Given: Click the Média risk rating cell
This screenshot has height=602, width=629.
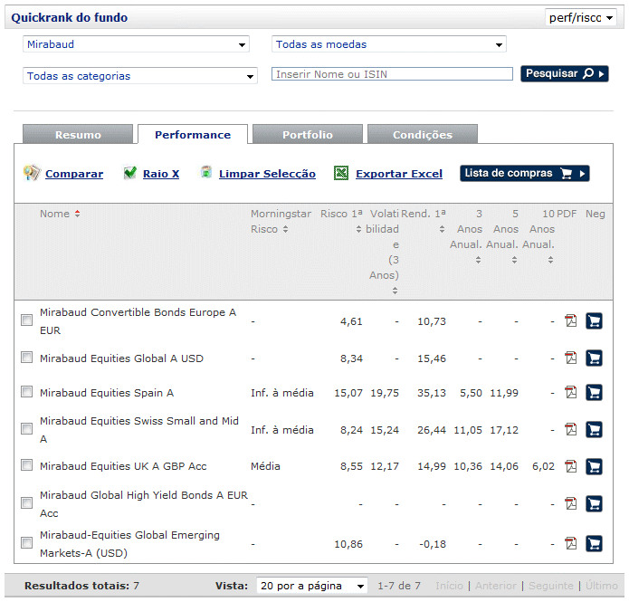Looking at the screenshot, I should click(265, 466).
